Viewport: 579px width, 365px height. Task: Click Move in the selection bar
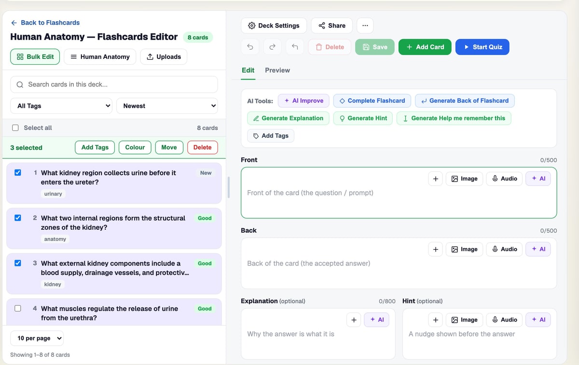pyautogui.click(x=169, y=147)
